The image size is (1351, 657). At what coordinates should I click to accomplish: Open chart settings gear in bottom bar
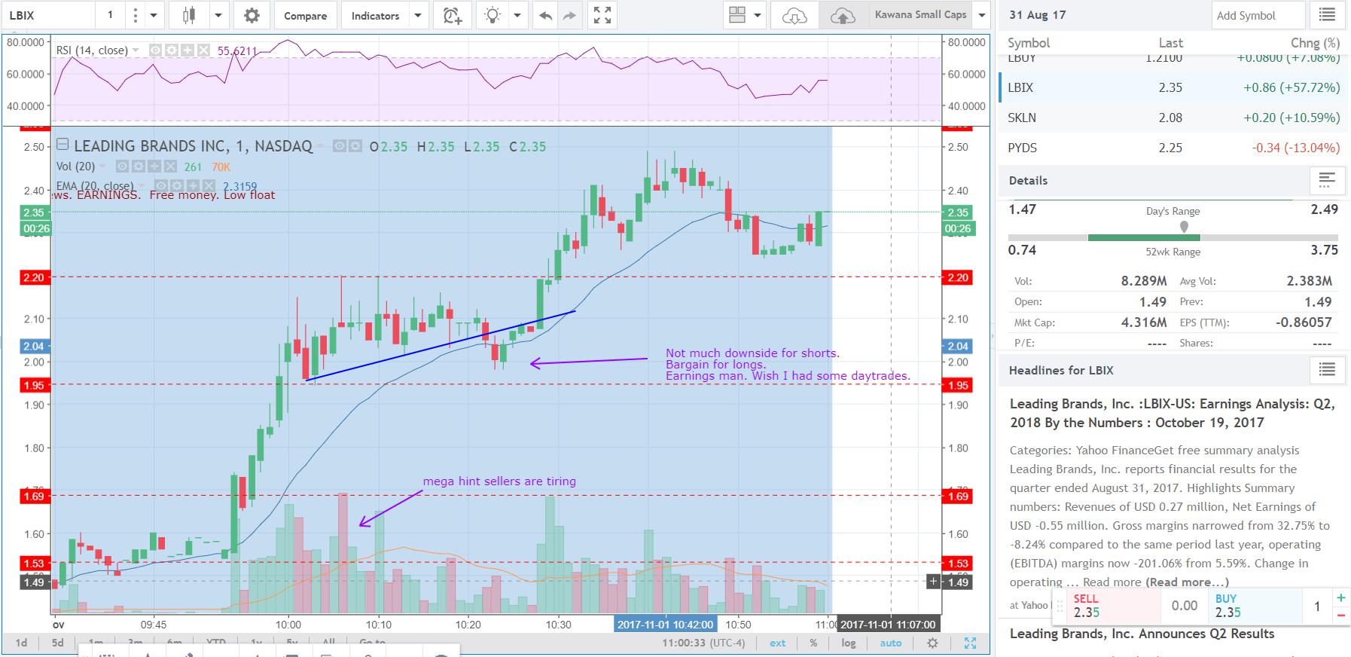pyautogui.click(x=933, y=643)
